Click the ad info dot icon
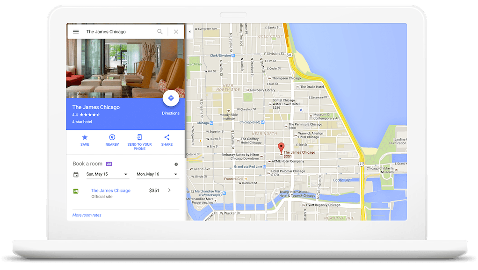 (176, 164)
